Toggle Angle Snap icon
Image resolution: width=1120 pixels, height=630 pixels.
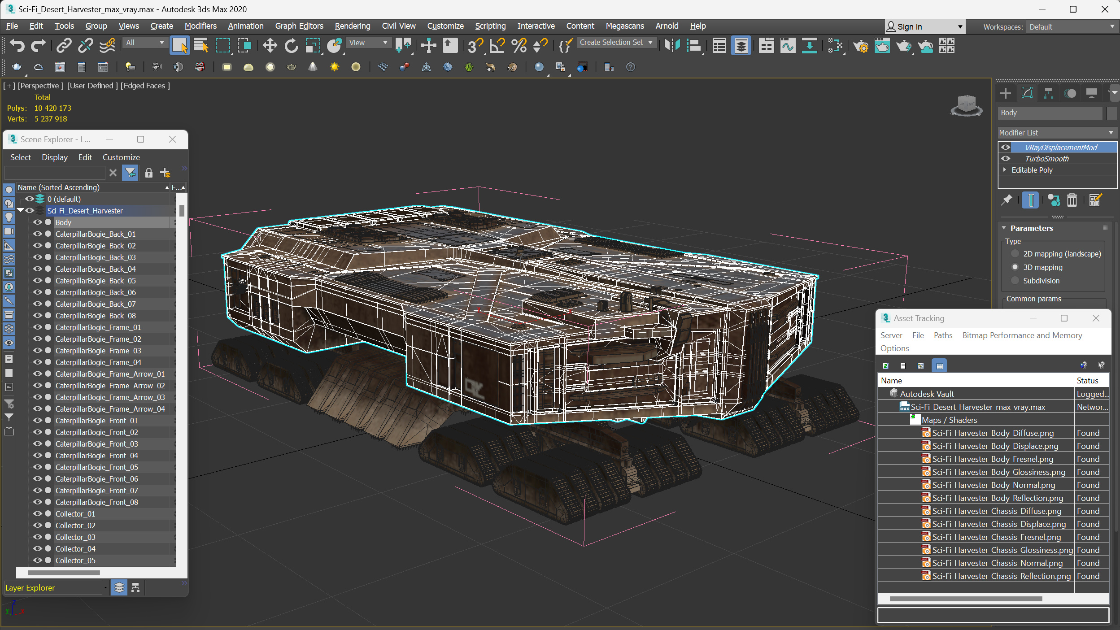point(497,45)
